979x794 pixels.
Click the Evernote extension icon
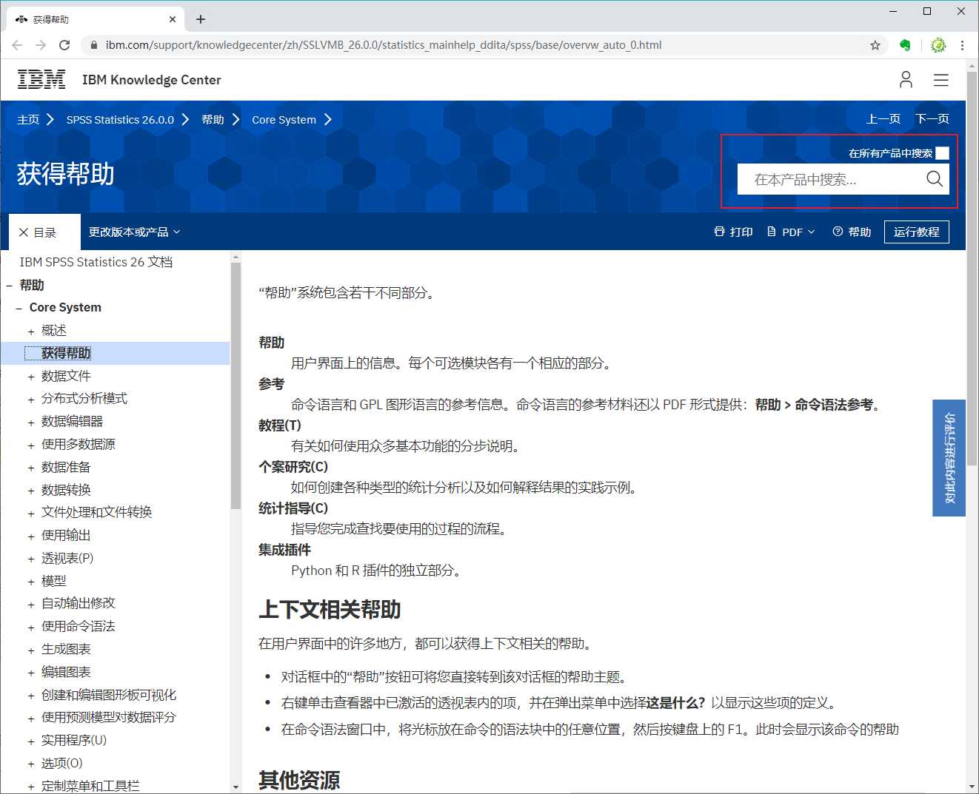point(905,45)
